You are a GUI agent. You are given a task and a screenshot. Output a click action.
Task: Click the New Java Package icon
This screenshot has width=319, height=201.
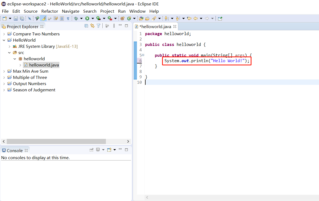[x=122, y=18]
